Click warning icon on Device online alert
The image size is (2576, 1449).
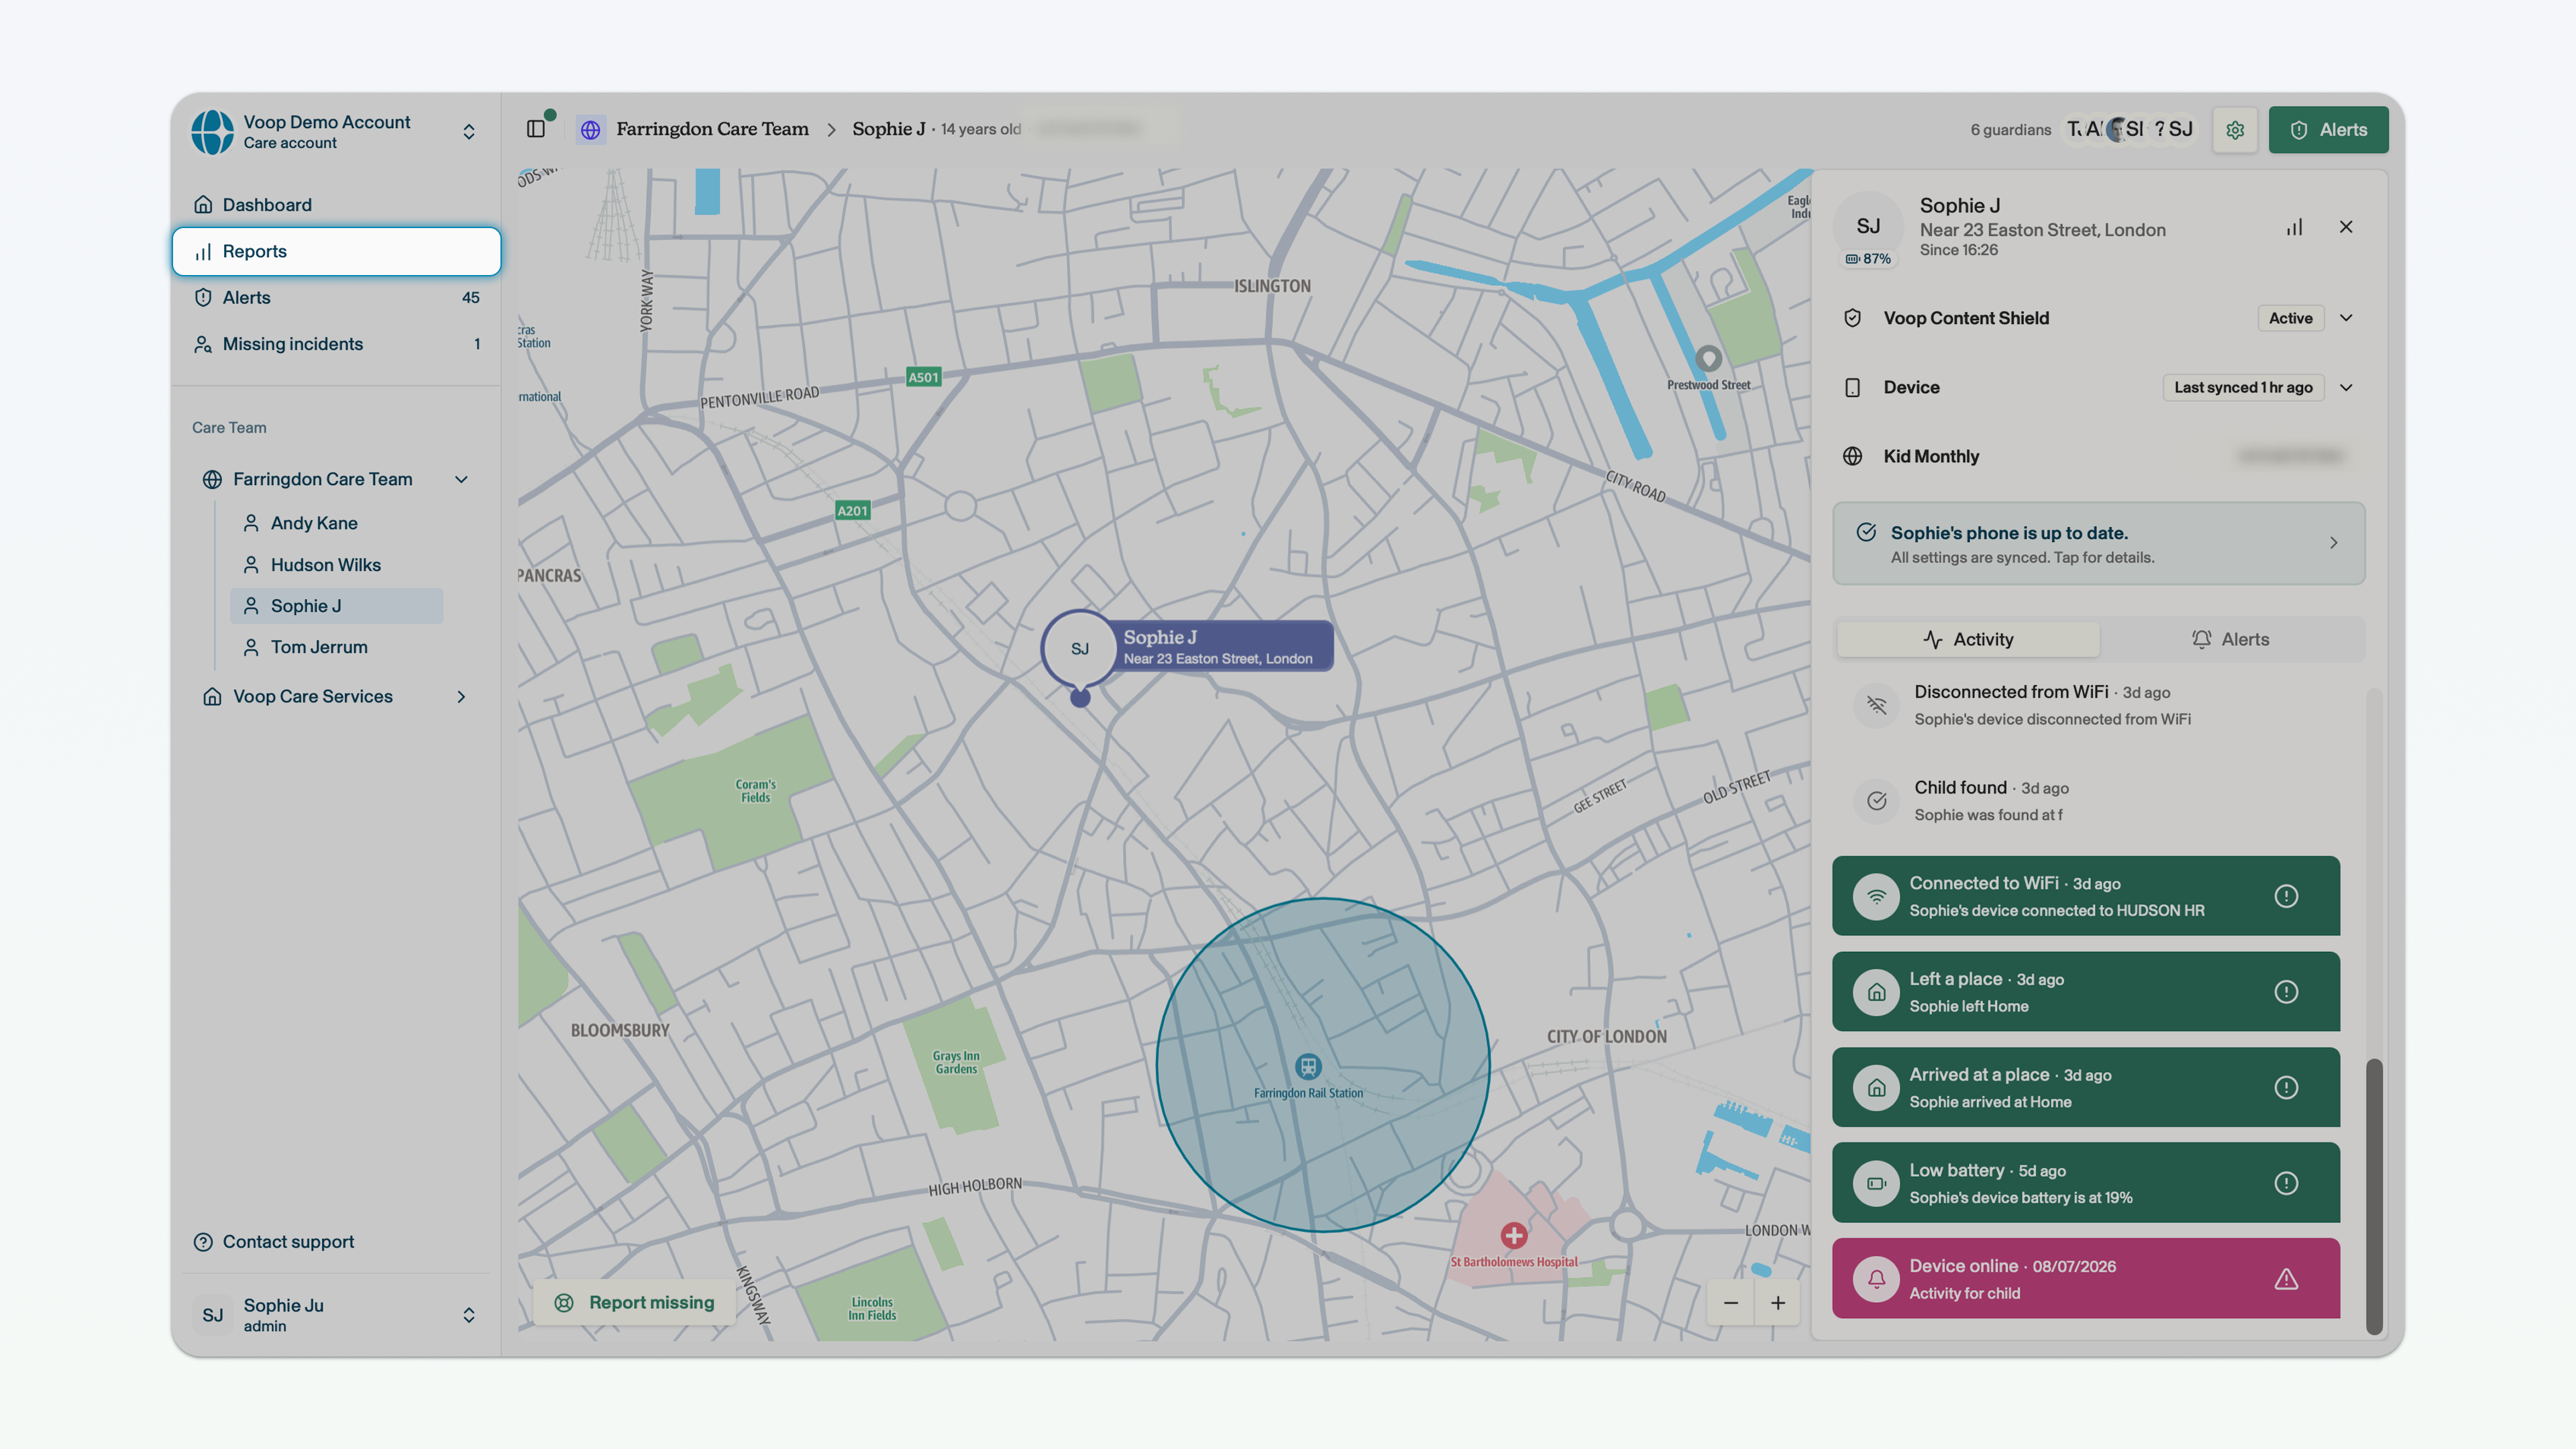click(x=2286, y=1279)
